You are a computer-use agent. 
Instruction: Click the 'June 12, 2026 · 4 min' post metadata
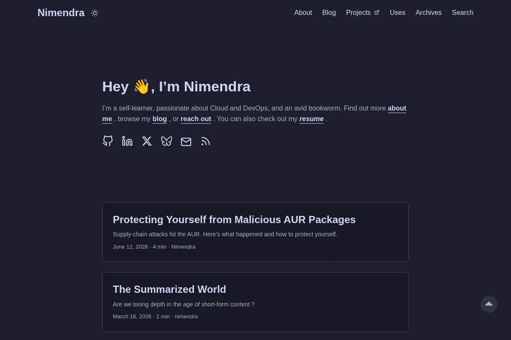point(140,247)
